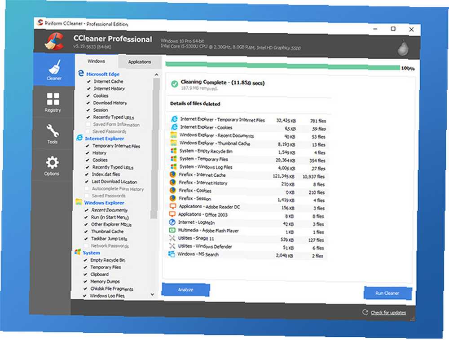The image size is (449, 340).
Task: Click icon for System - Empty Recycle Bin result
Action: (173, 150)
